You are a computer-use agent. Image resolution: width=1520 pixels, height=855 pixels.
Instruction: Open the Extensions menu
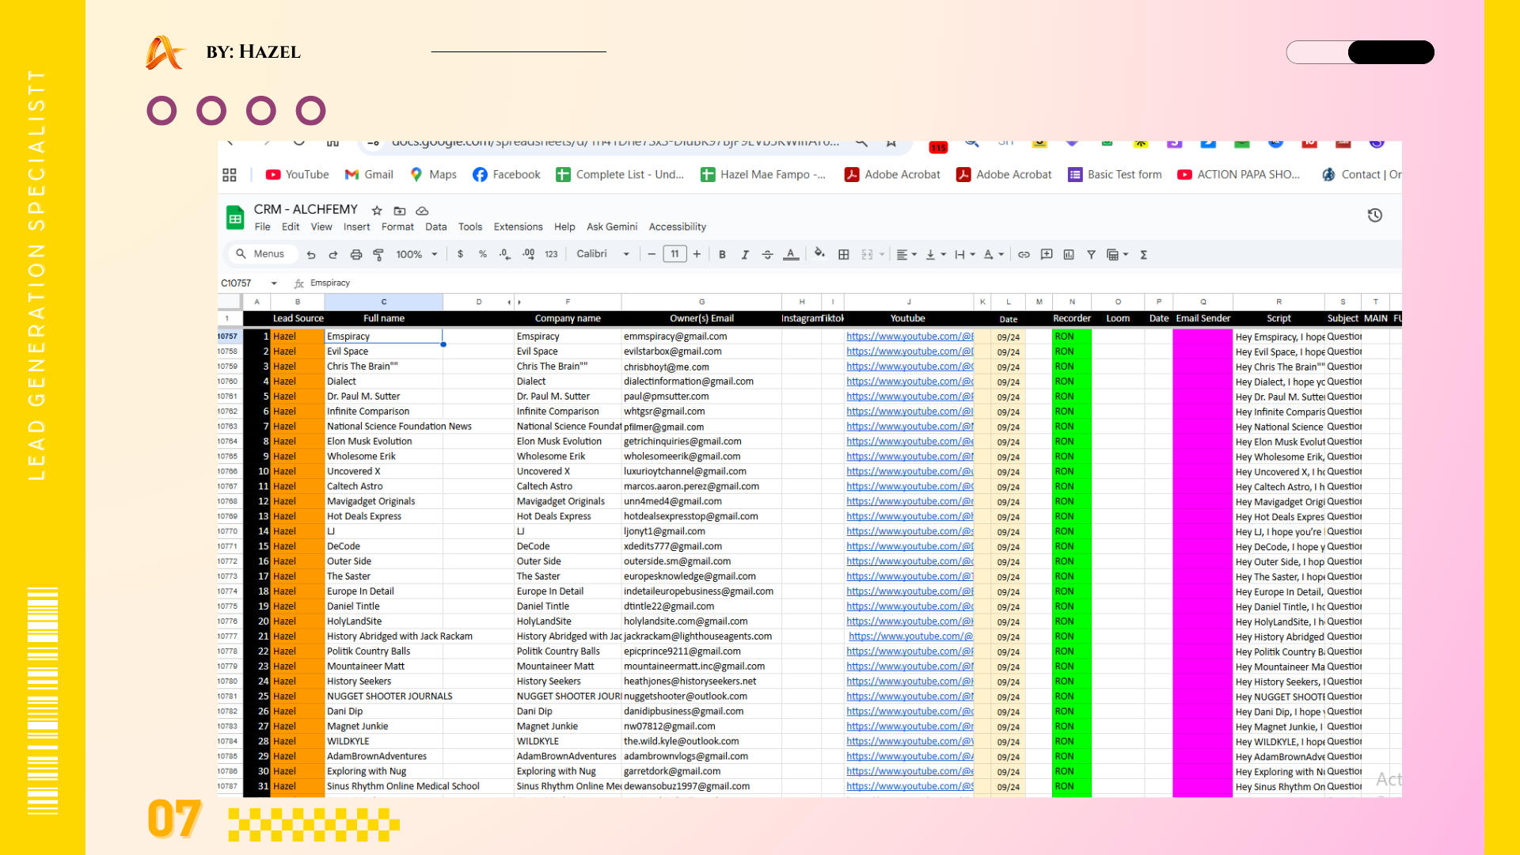point(518,226)
